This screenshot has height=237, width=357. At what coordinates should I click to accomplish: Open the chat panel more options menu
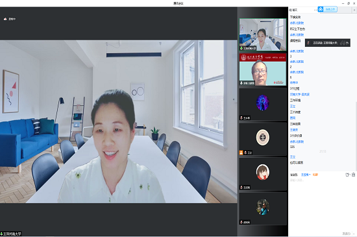315,10
